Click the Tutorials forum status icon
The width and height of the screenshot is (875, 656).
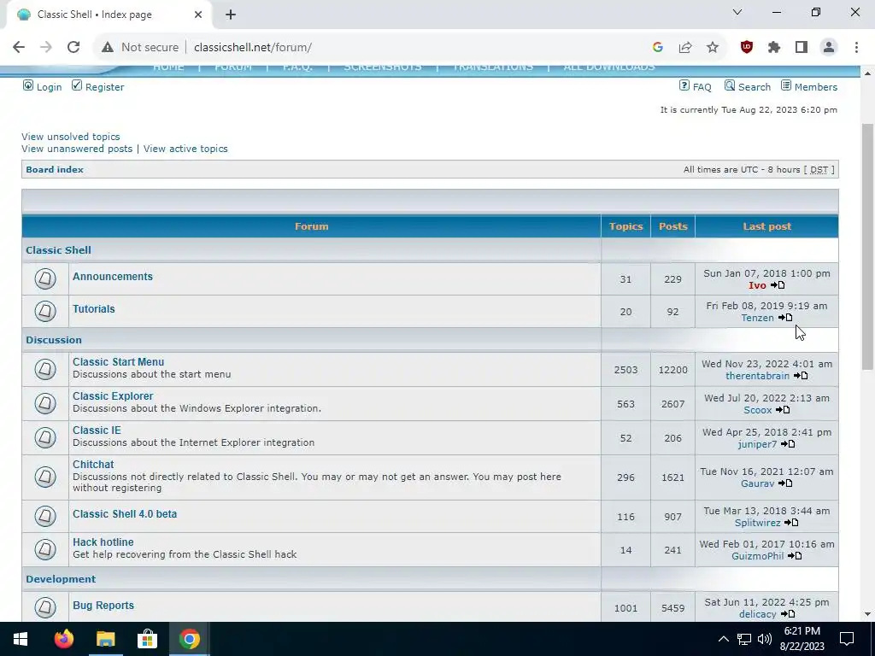(x=45, y=311)
